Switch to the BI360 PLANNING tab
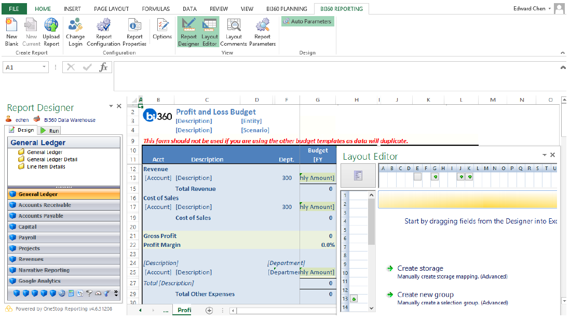Viewport: 570px width, 321px height. (x=287, y=9)
